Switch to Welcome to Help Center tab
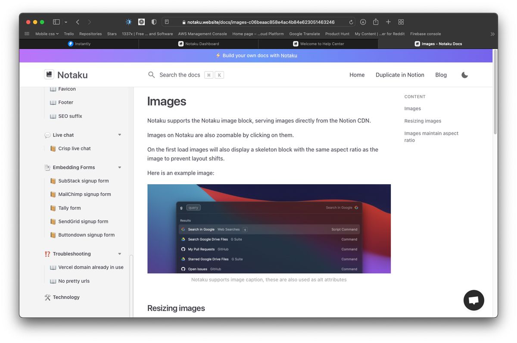Screen dimensions: 517x343 (x=318, y=44)
